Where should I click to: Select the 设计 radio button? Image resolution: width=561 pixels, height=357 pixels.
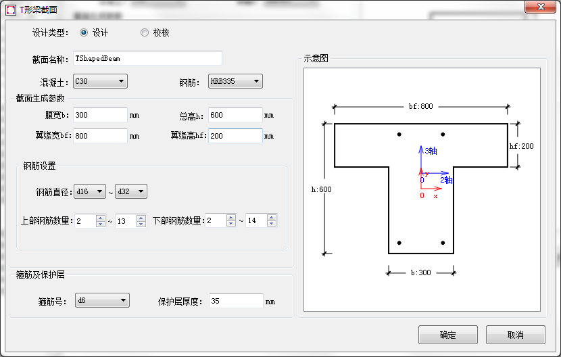[x=84, y=32]
